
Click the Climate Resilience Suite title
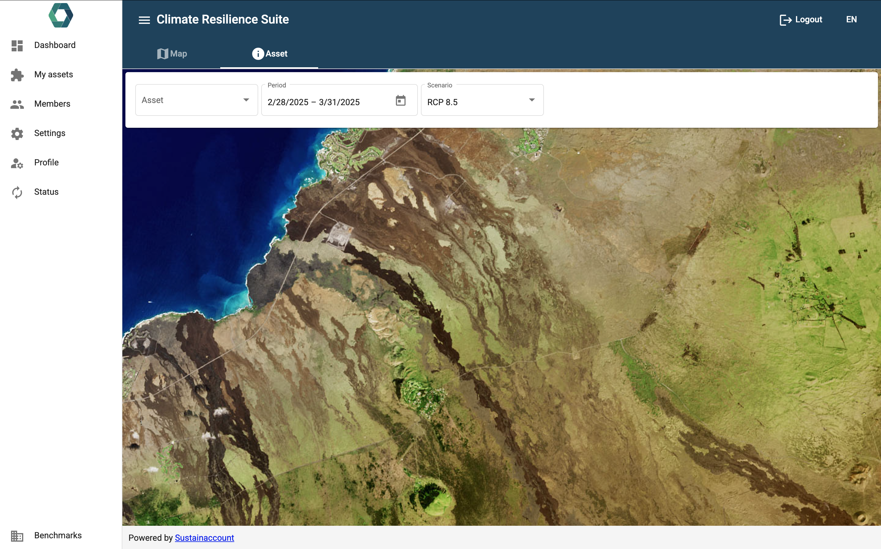point(222,20)
